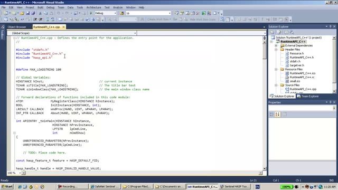Select RuntimeAPI_C++.cpp under Source Files

[x=303, y=89]
